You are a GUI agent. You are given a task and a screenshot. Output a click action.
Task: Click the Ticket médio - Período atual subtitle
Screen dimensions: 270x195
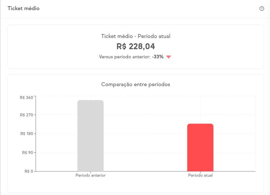tap(135, 36)
